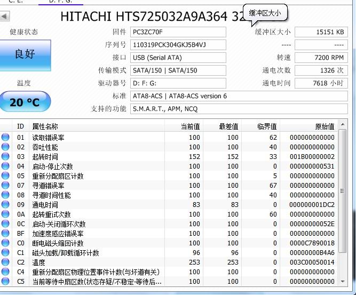Click the blue status icon for 0C row

tap(5, 224)
